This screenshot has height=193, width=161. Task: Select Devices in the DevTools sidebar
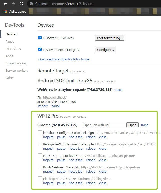(x=11, y=34)
